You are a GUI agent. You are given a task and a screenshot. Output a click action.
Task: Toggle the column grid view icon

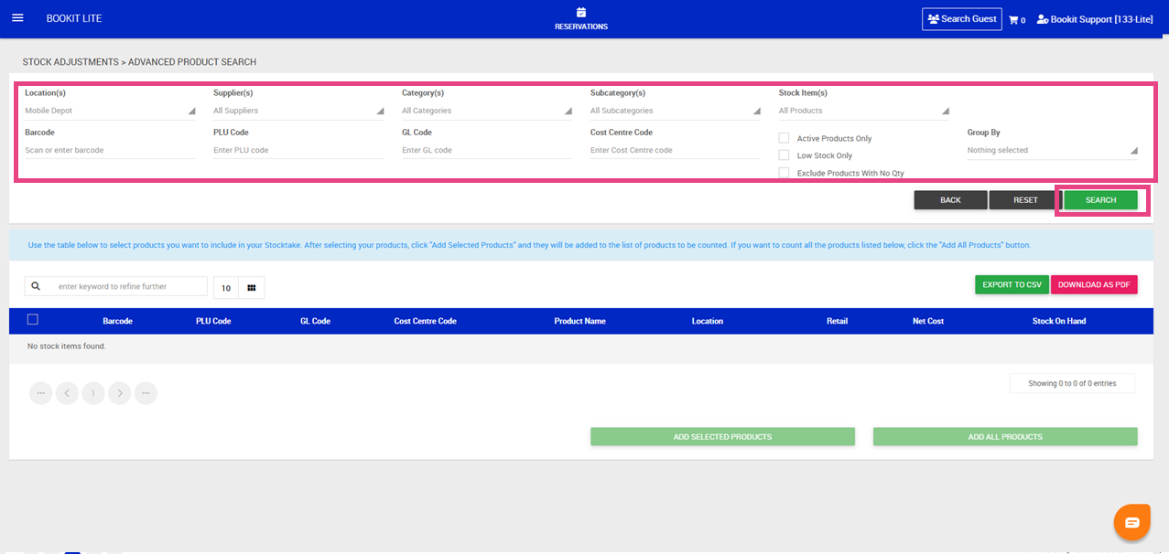coord(252,288)
